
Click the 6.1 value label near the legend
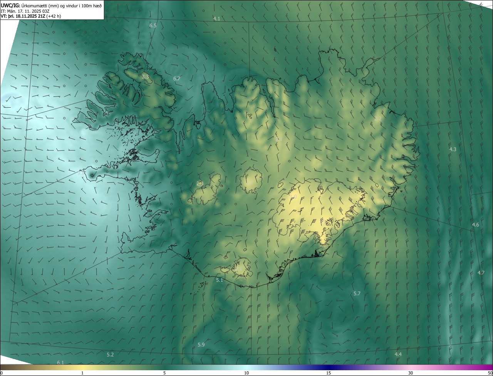[60, 363]
